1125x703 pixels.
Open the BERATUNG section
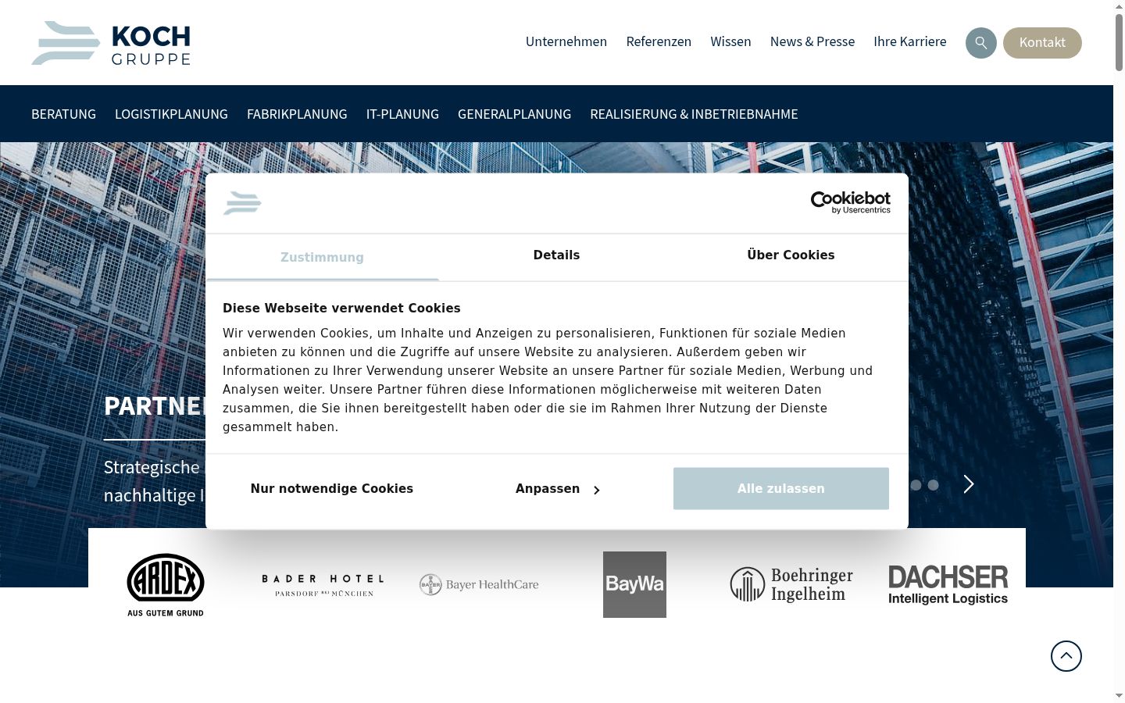[x=63, y=114]
